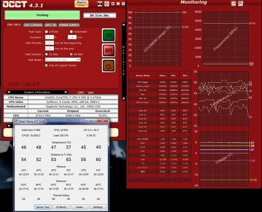Select the CPU Usage sensor row
This screenshot has width=262, height=212.
tap(160, 82)
